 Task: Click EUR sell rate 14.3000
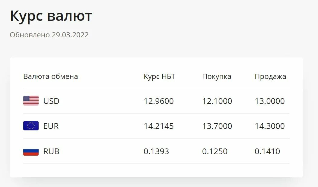(x=270, y=126)
